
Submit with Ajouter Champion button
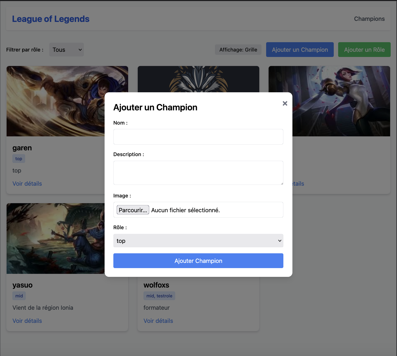coord(198,261)
